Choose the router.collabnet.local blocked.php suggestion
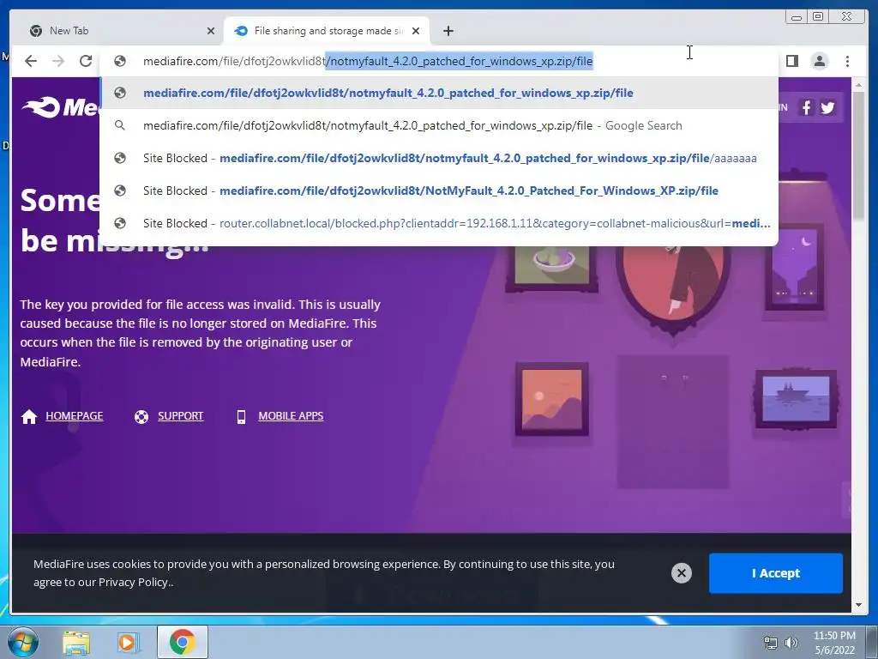The height and width of the screenshot is (659, 878). point(439,223)
